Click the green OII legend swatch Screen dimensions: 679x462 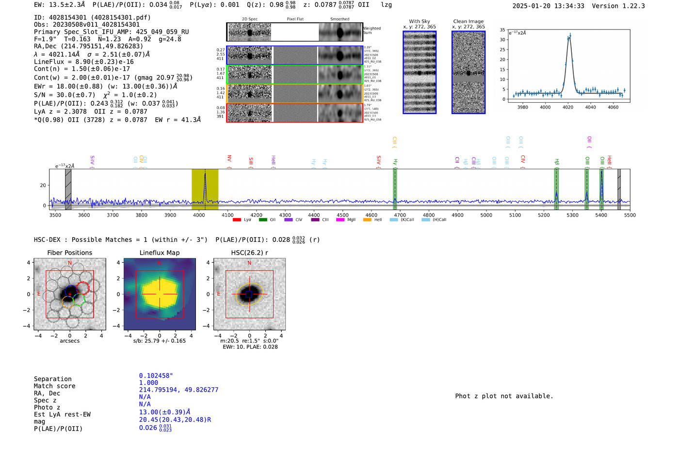[263, 220]
